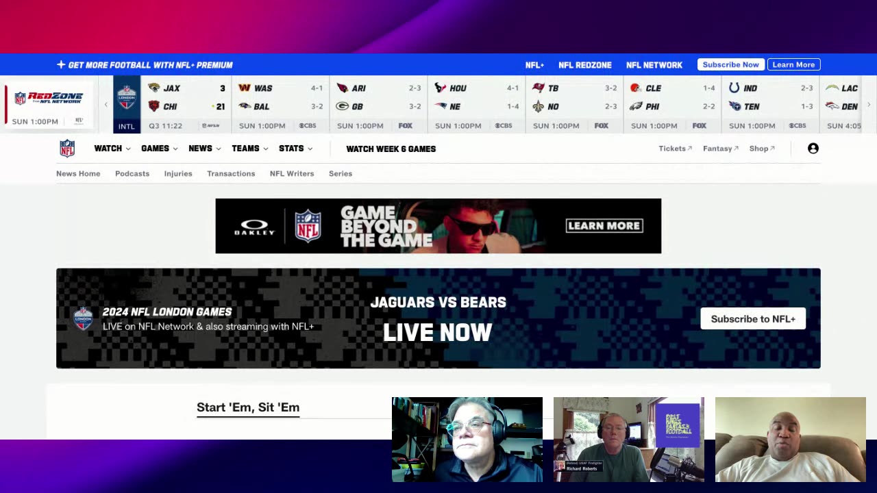Screen dimensions: 877x493
Task: Click Learn More in the Oakley ad
Action: point(604,226)
